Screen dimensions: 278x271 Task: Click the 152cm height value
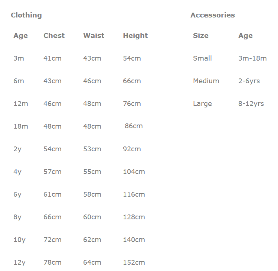point(134,262)
